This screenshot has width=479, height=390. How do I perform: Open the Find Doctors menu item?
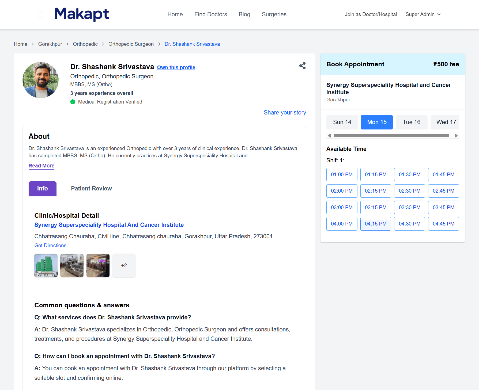point(210,14)
